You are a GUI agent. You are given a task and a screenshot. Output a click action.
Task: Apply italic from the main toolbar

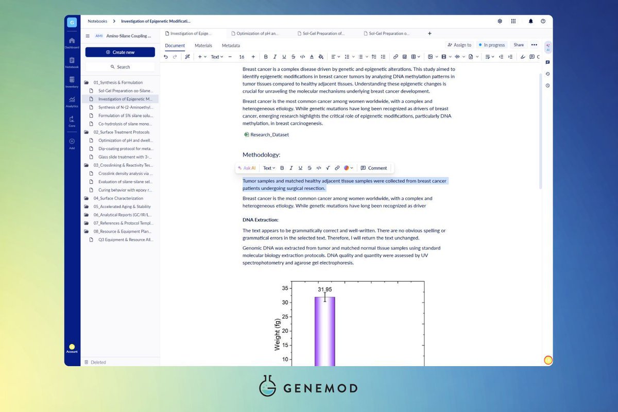[x=275, y=57]
